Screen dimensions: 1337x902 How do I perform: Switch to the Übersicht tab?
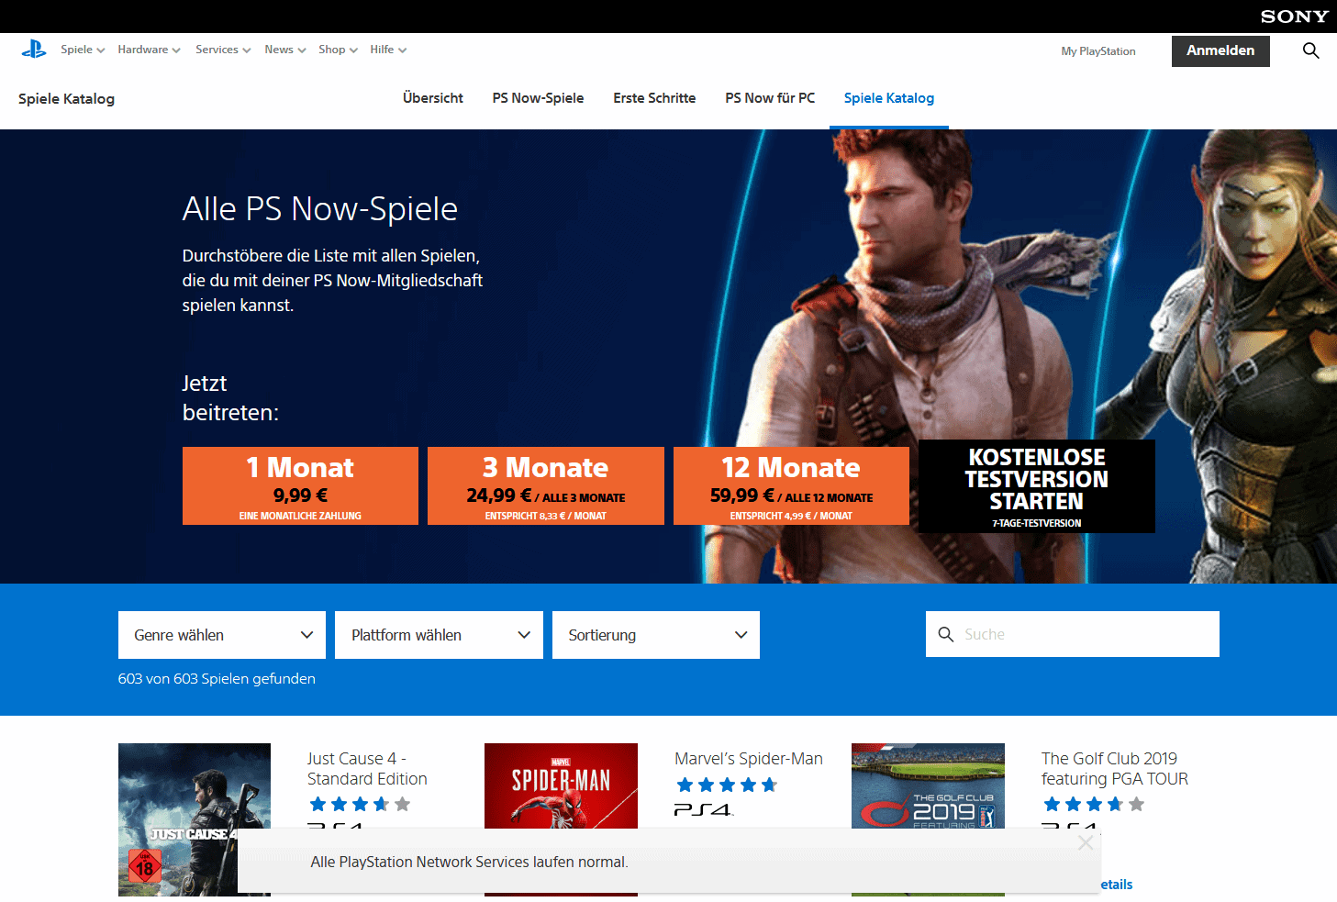[x=433, y=98]
